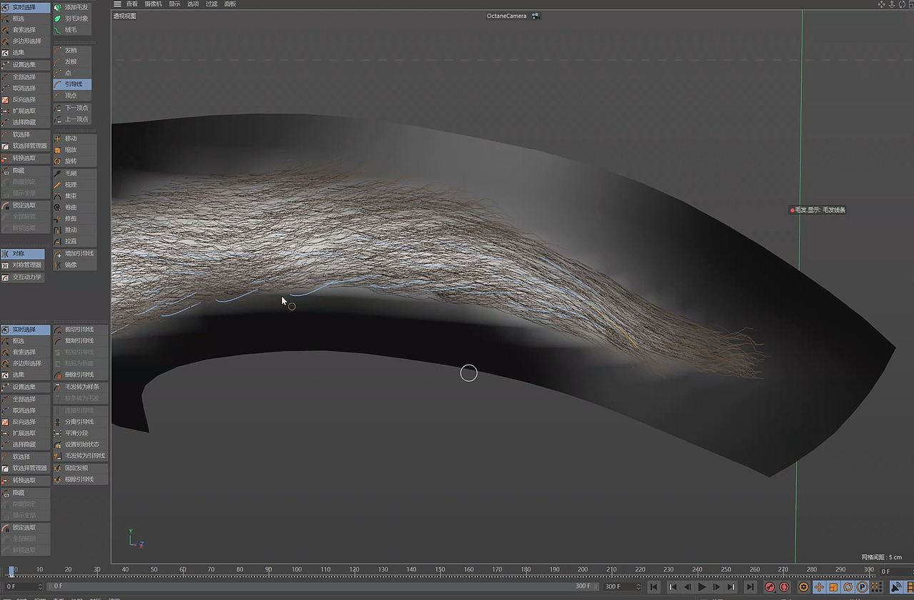Toggle point level animation recording

click(x=876, y=587)
